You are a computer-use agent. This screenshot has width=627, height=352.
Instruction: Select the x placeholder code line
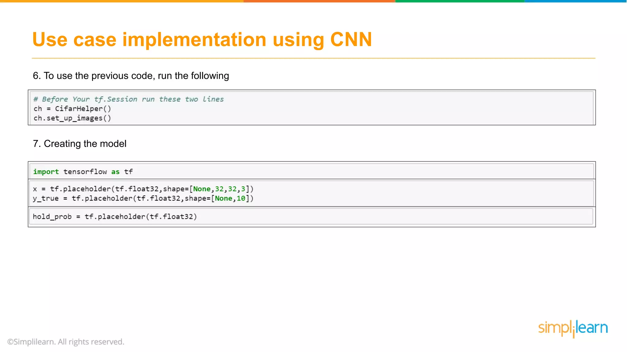[x=143, y=189]
